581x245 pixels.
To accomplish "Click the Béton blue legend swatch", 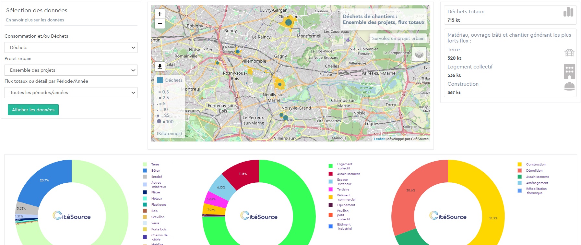I will [145, 171].
